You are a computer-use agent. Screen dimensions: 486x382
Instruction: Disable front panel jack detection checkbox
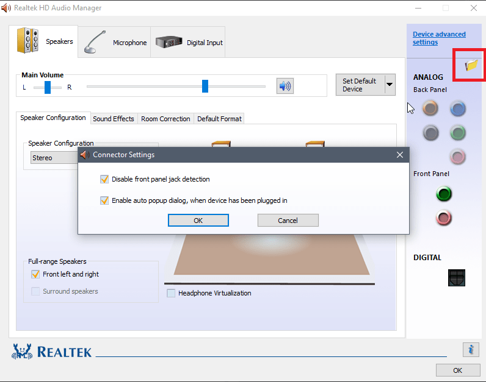tap(104, 179)
